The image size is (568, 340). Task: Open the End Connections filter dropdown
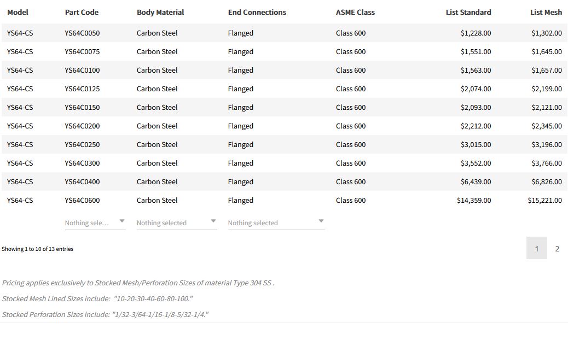click(276, 222)
